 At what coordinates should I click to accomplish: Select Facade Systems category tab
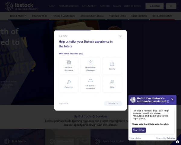tap(139, 16)
